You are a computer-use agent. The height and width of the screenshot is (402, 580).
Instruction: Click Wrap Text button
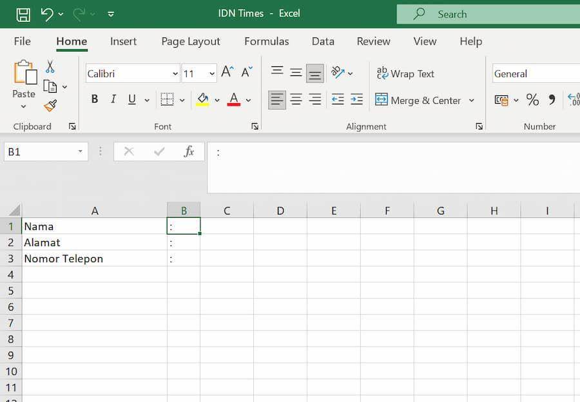coord(405,73)
